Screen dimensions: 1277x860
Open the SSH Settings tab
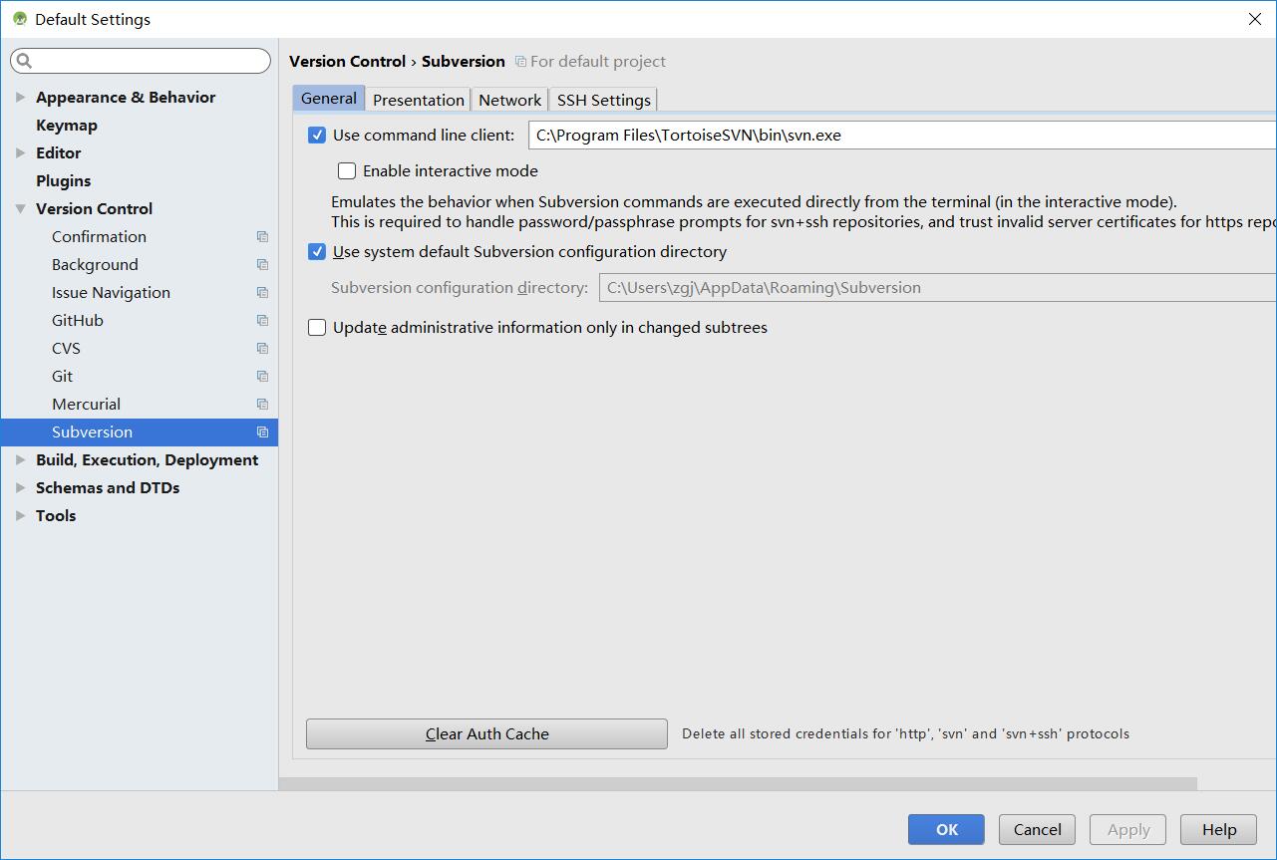pos(603,100)
